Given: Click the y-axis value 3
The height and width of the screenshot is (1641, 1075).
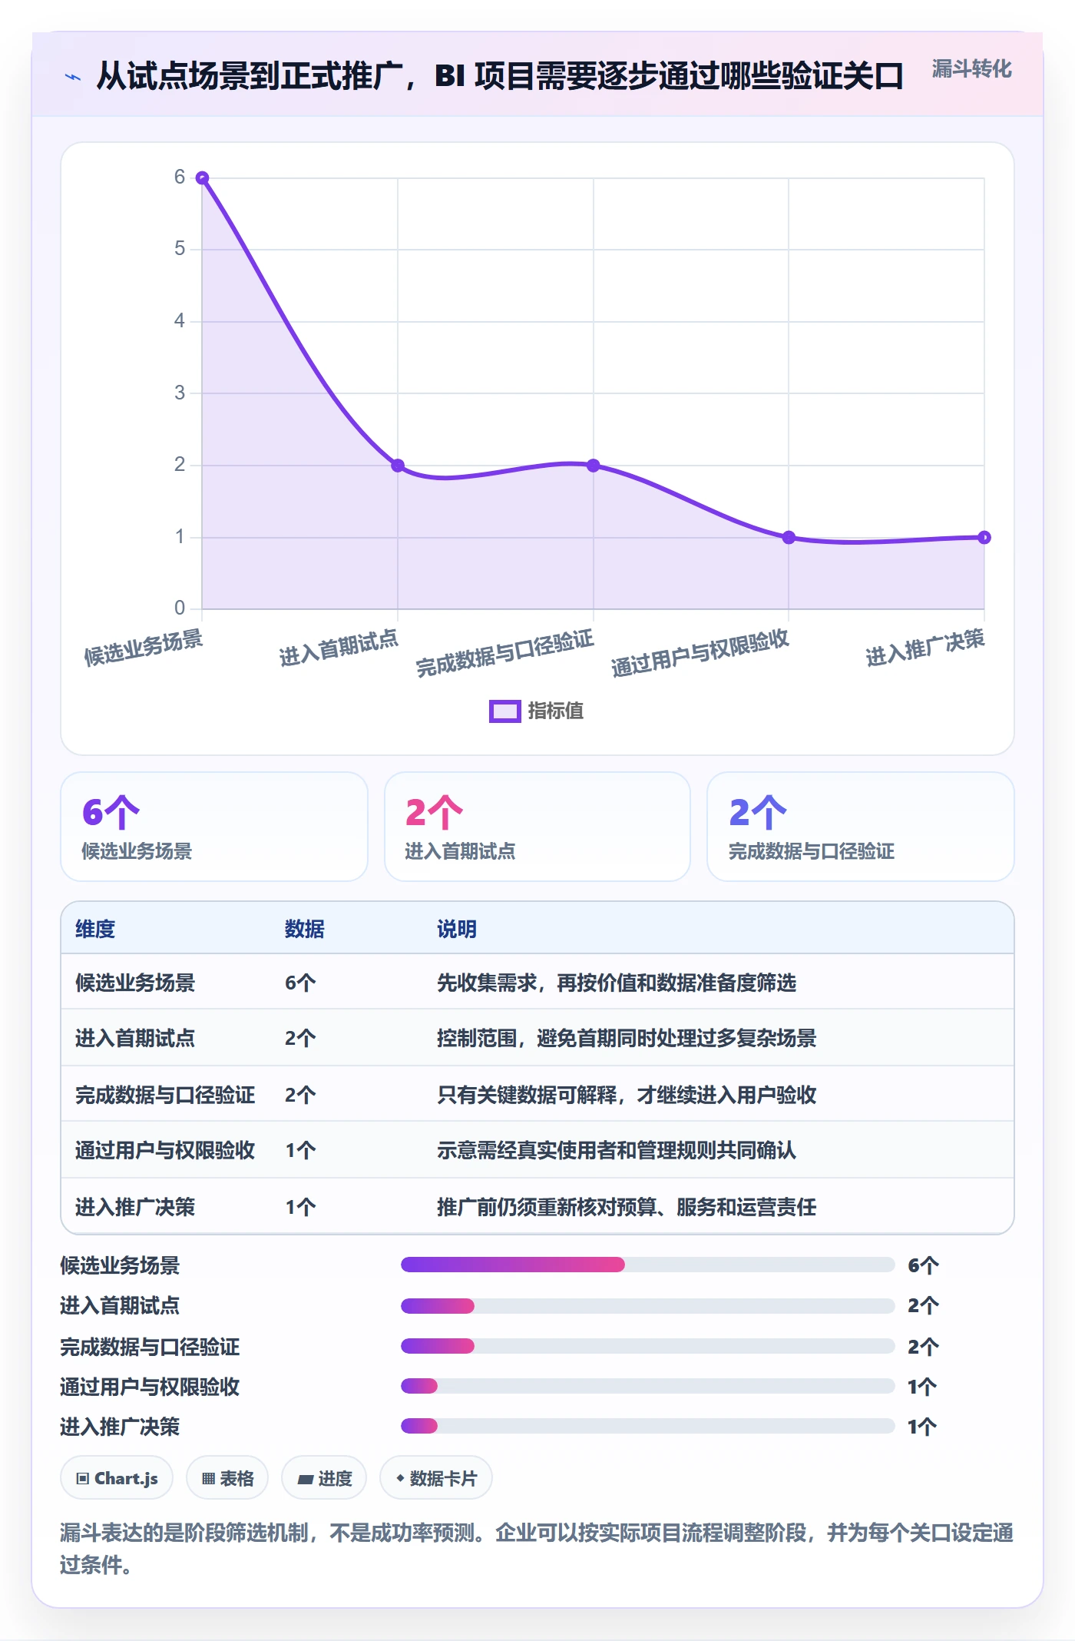Looking at the screenshot, I should [x=180, y=393].
